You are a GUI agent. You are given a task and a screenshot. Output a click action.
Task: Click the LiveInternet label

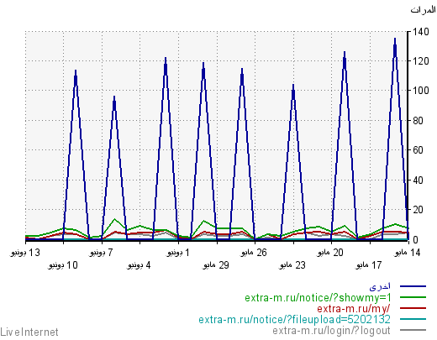29,332
